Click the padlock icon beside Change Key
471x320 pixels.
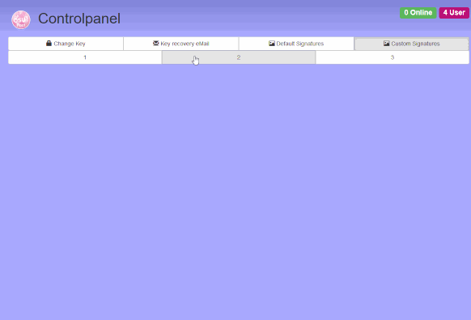[49, 43]
